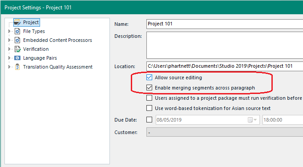Click the File Types gear document icon
This screenshot has width=303, height=167.
(17, 31)
